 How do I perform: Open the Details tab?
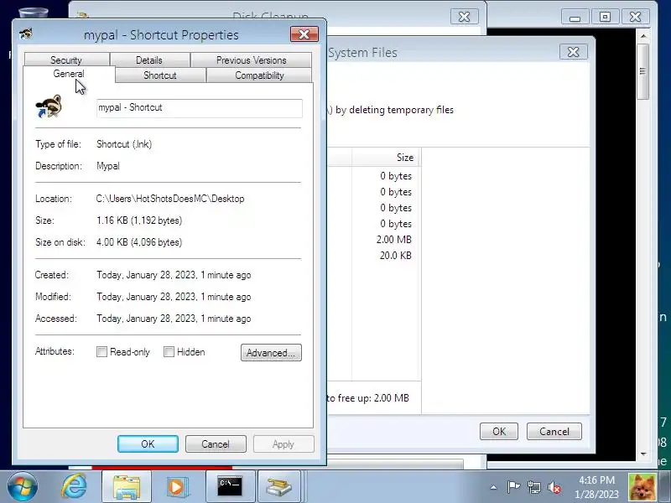[149, 60]
